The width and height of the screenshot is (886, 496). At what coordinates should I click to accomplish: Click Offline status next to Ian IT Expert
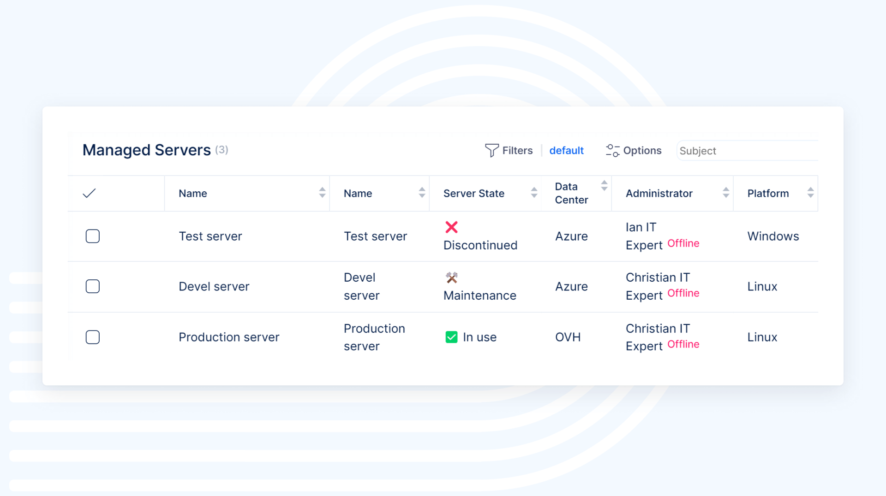click(683, 243)
